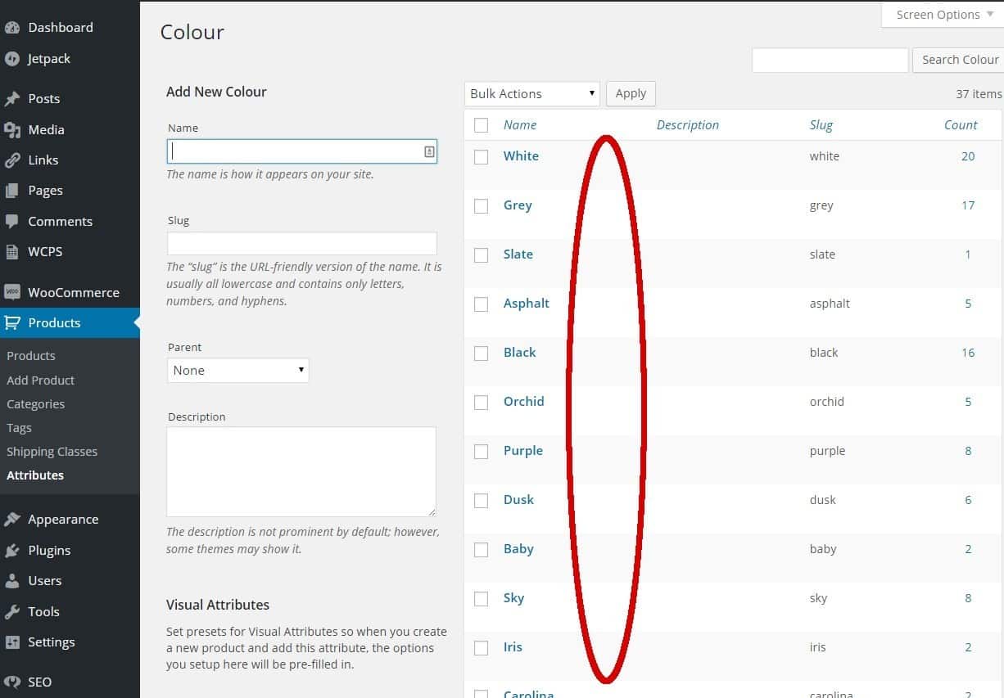Open Media library icon in sidebar
The image size is (1004, 698).
coord(11,129)
